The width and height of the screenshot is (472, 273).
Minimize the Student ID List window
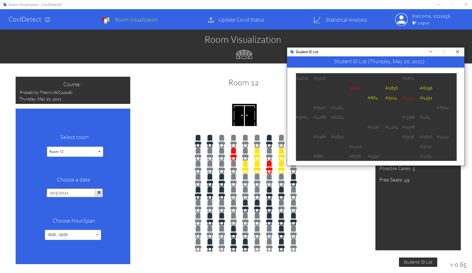tap(430, 52)
